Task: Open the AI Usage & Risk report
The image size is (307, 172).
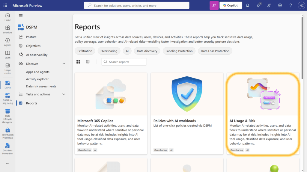Action: coord(263,113)
